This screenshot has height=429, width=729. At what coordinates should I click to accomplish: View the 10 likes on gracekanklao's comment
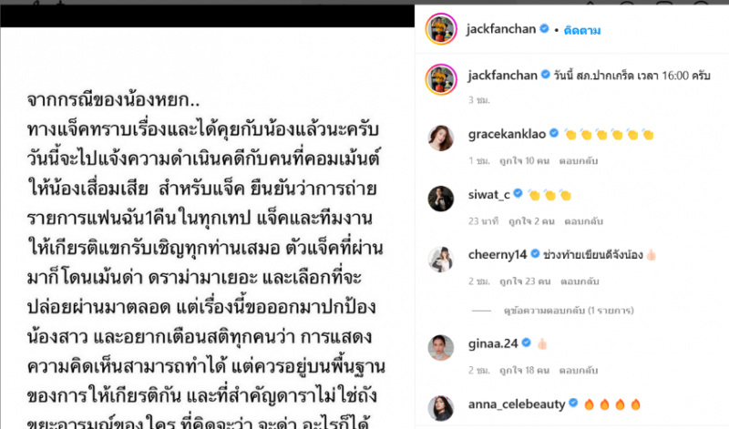coord(524,161)
